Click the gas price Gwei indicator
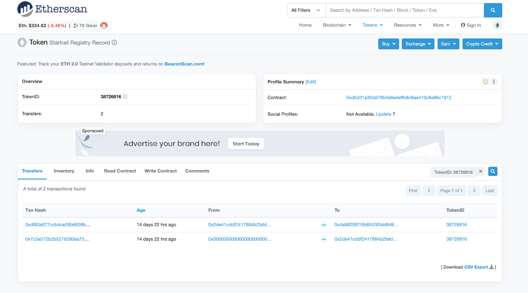The width and height of the screenshot is (528, 293). point(85,25)
